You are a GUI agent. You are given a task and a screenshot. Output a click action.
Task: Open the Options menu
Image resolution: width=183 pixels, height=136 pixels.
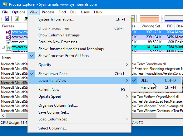pyautogui.click(x=19, y=12)
